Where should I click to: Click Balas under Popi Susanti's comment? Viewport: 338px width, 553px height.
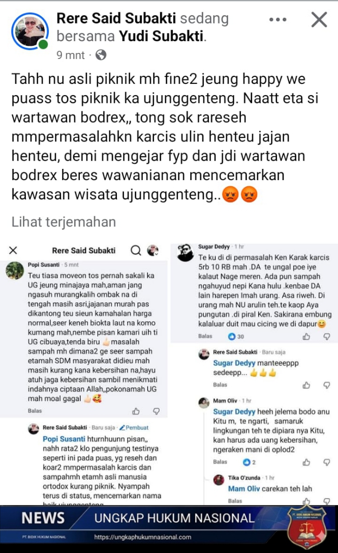click(x=35, y=411)
